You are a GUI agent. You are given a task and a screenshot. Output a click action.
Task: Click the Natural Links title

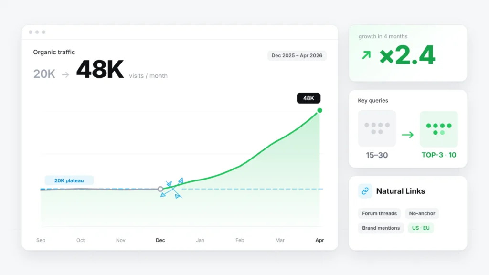click(x=401, y=191)
